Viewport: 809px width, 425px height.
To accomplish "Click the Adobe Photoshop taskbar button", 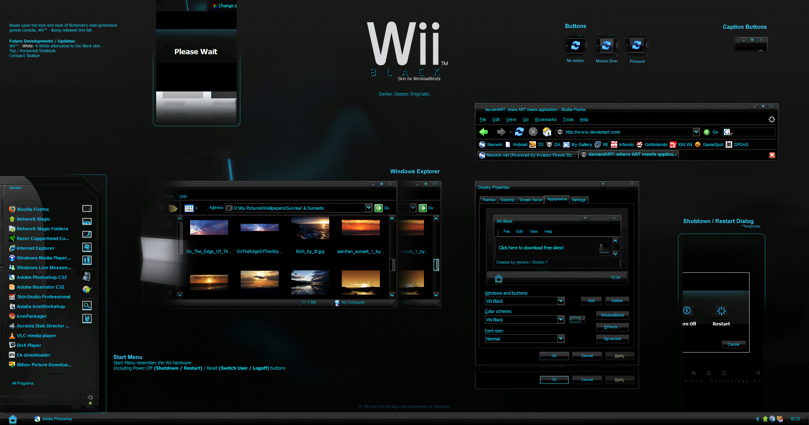I will [x=53, y=419].
